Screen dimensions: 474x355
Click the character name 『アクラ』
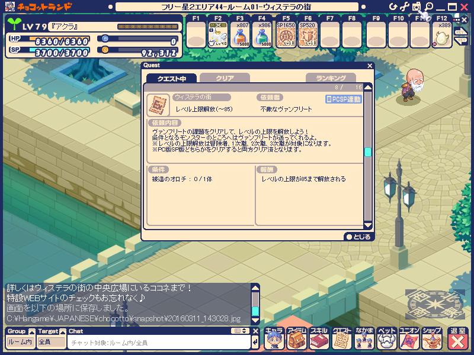[x=64, y=27]
